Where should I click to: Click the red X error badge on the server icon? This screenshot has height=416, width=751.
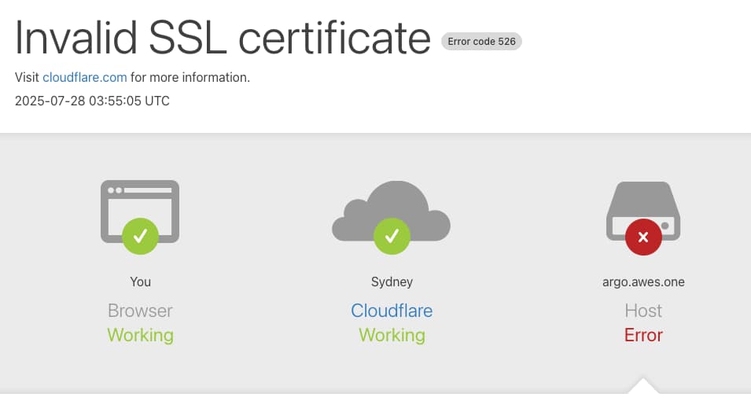click(x=643, y=237)
